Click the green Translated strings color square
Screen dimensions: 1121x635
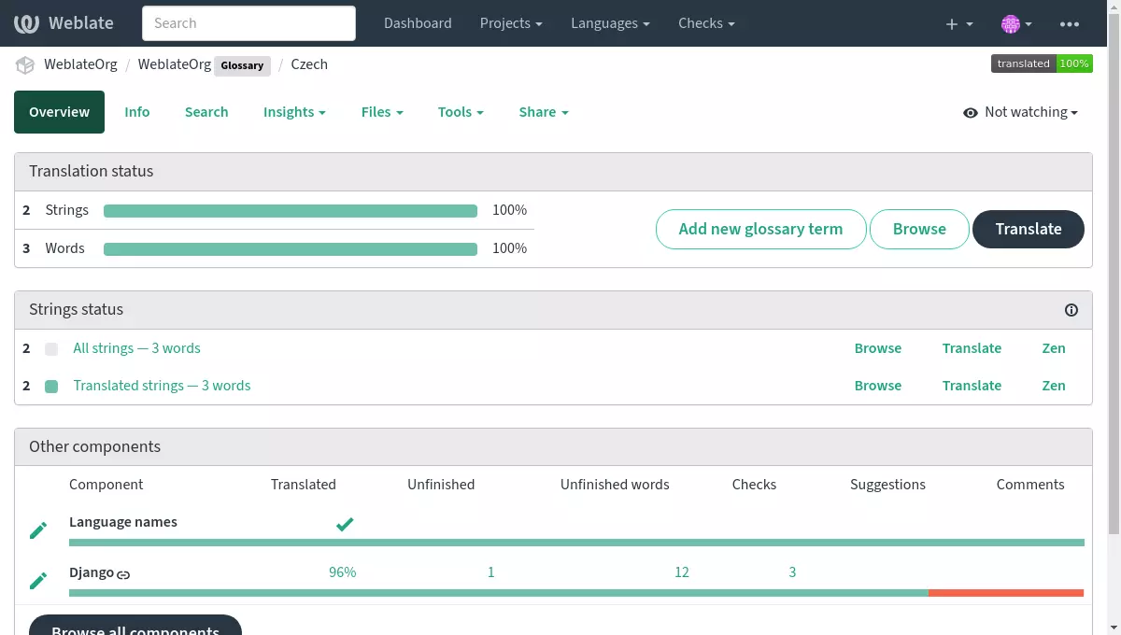[51, 387]
